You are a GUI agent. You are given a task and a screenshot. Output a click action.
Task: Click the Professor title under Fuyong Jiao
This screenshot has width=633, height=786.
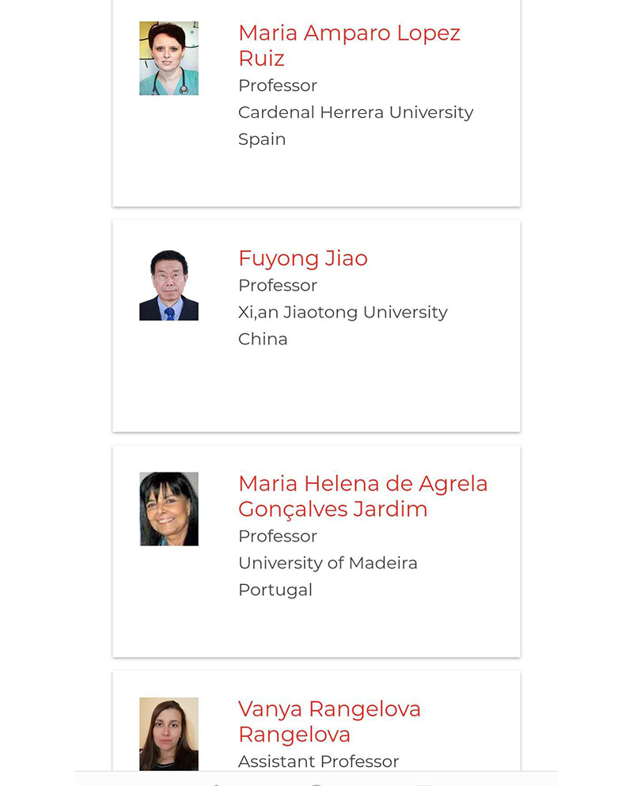click(278, 286)
